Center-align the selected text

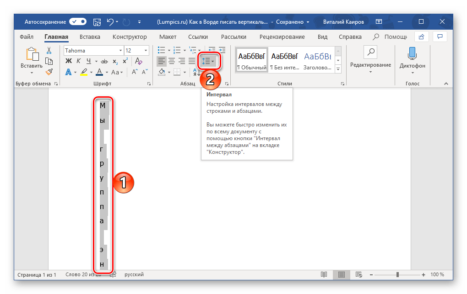(x=172, y=61)
